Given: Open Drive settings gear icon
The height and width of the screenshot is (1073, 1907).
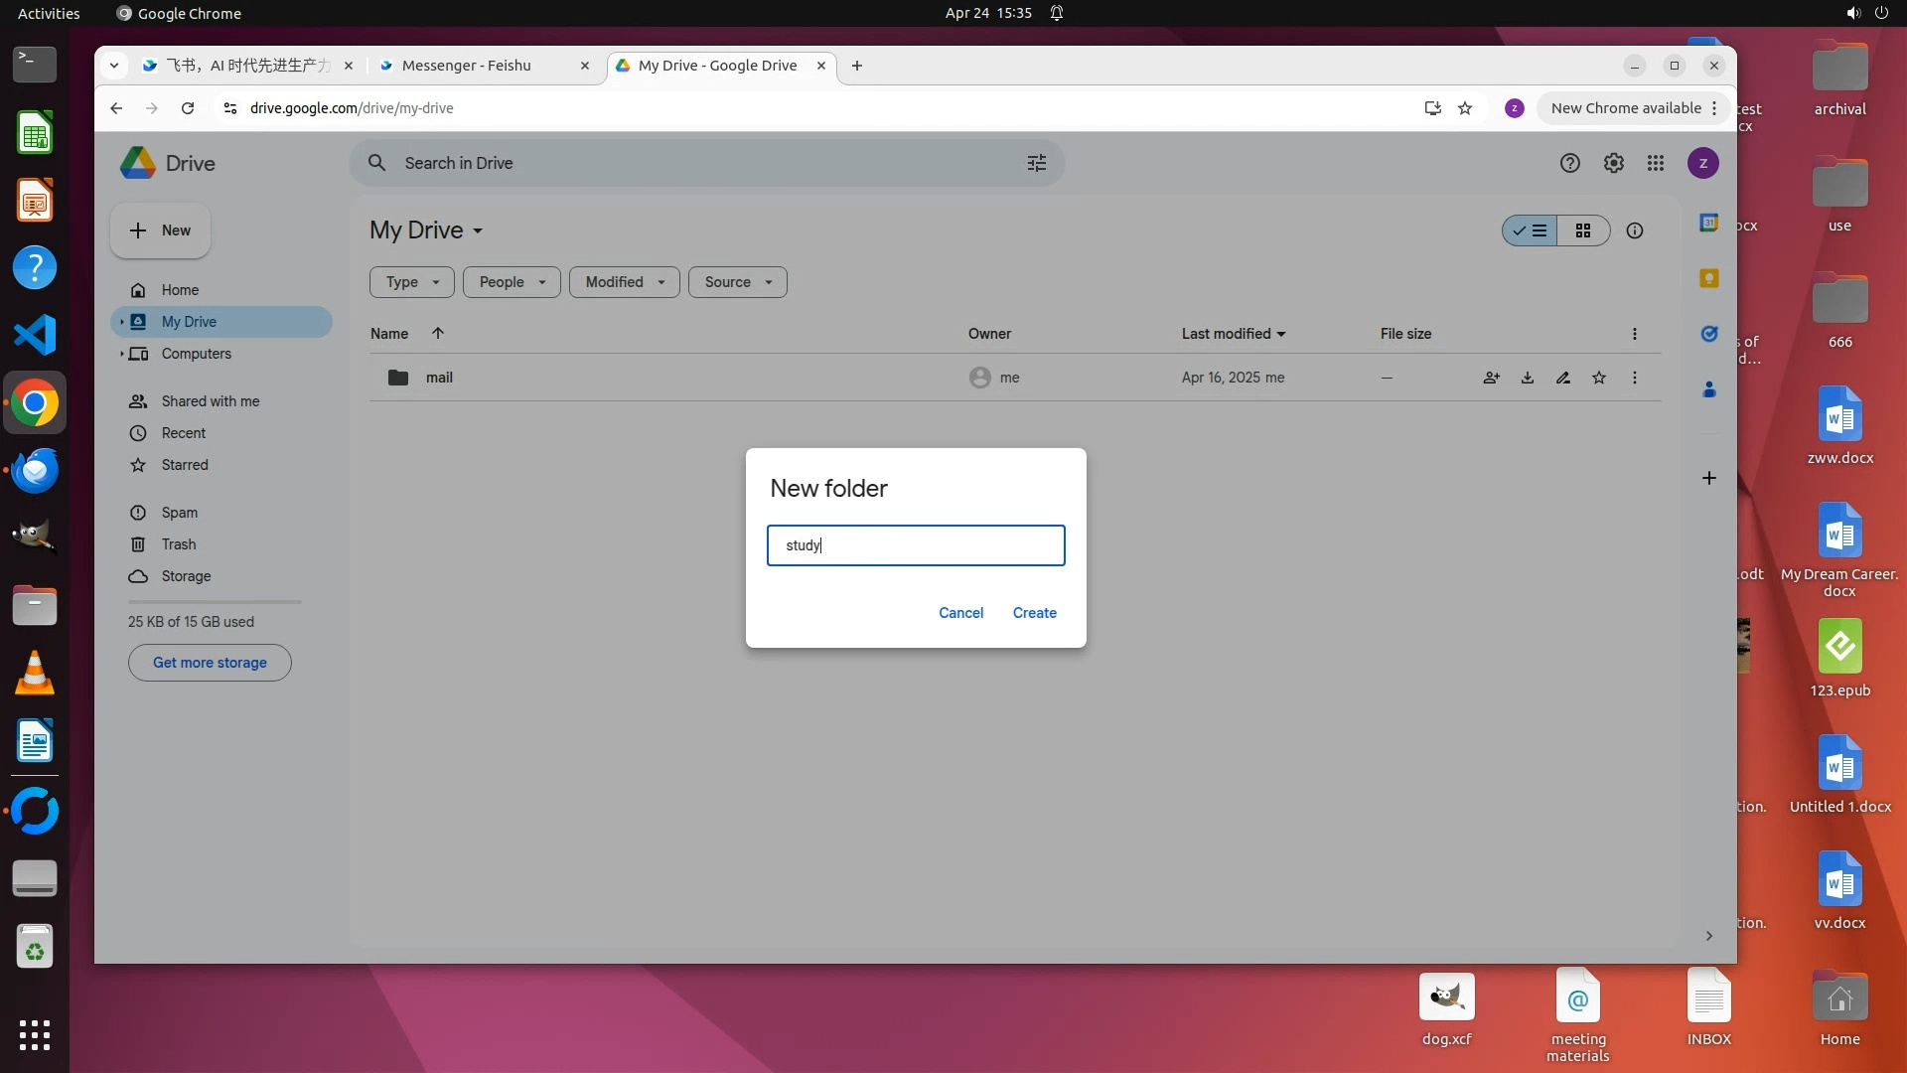Looking at the screenshot, I should [1614, 163].
